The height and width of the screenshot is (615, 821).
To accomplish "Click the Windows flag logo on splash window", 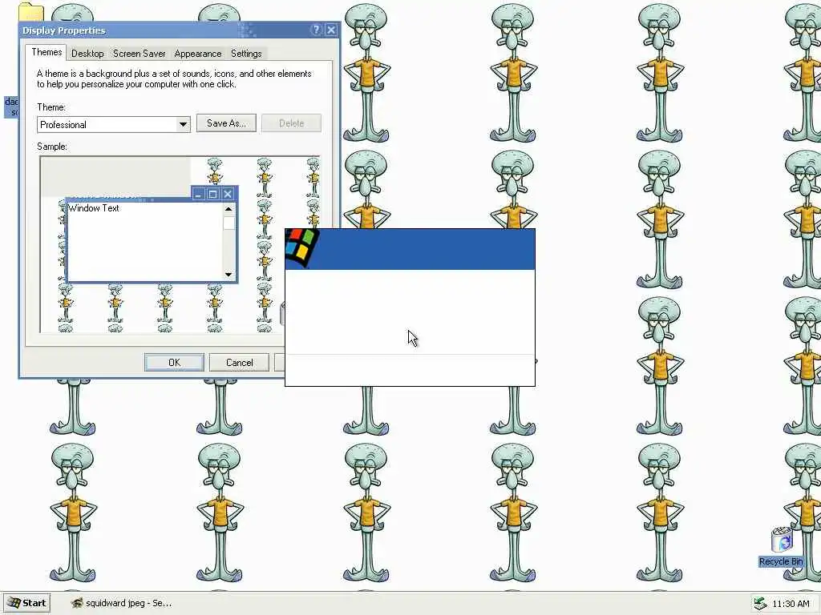I will point(301,247).
